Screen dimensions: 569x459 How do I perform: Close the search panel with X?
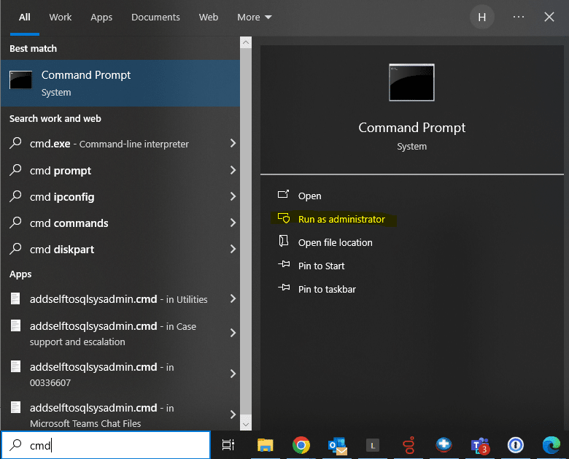[x=549, y=17]
